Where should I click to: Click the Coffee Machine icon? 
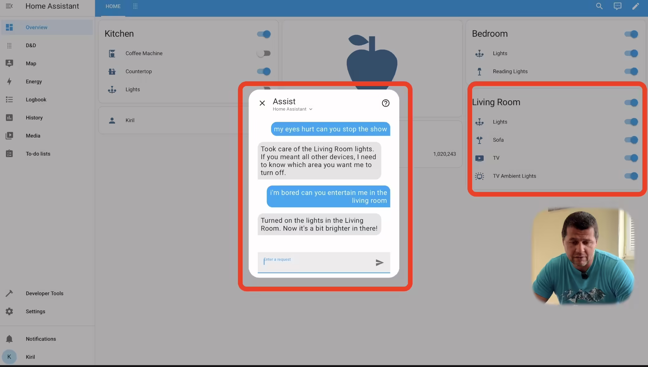(112, 54)
